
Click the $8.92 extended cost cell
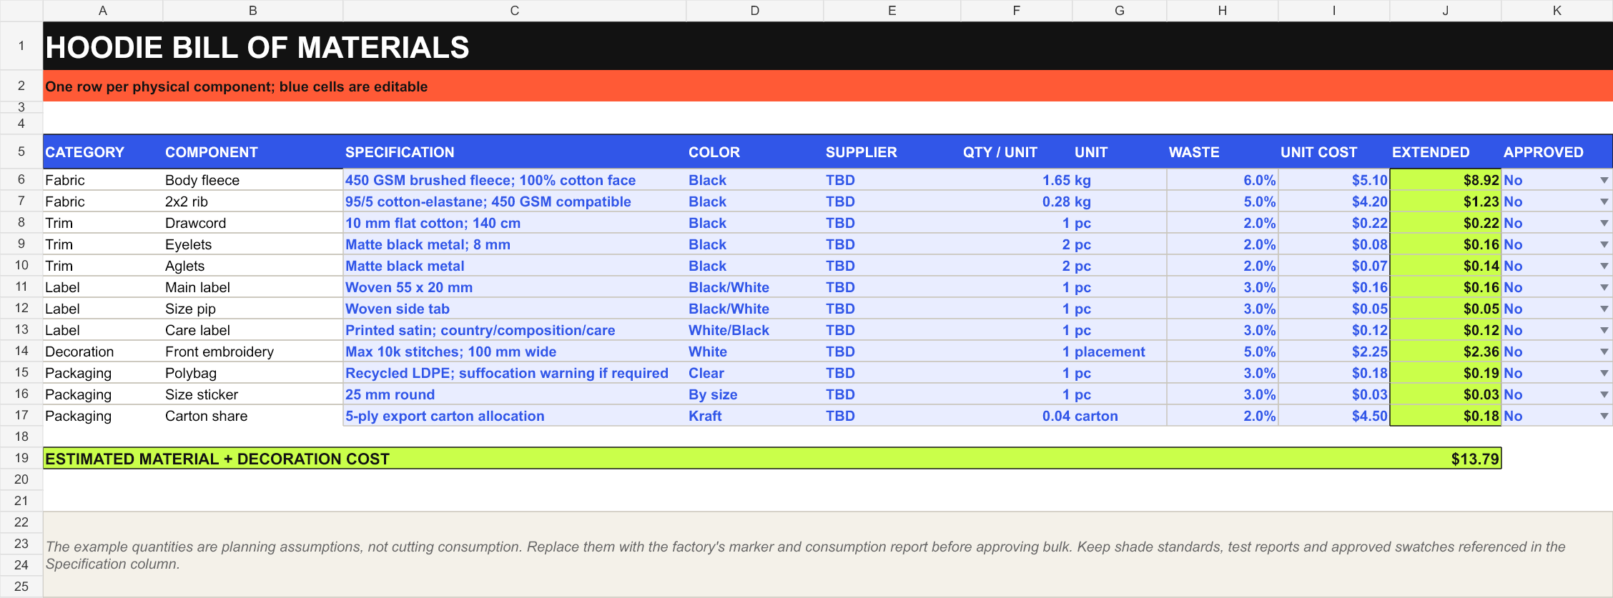click(x=1446, y=180)
